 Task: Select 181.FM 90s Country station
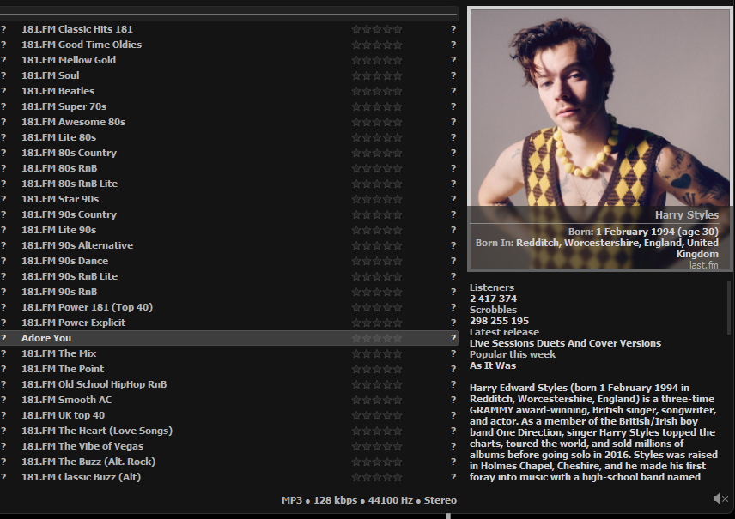click(229, 214)
